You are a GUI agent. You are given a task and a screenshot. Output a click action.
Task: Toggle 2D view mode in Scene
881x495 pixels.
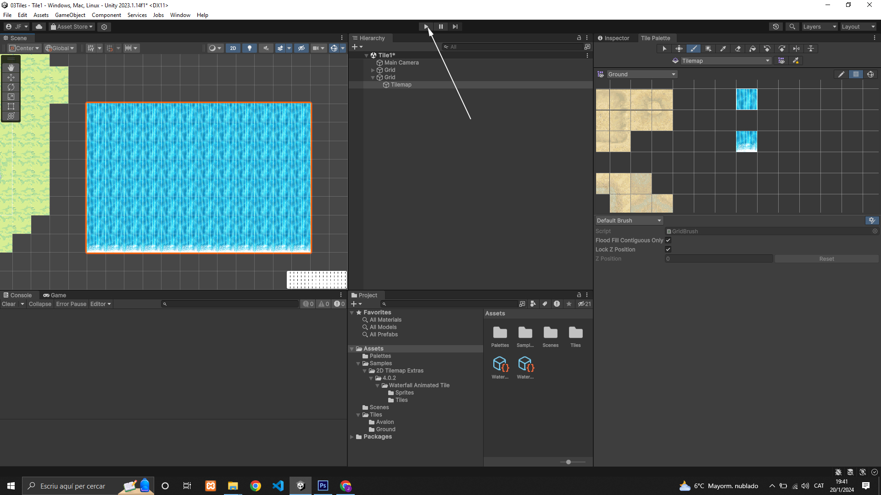pyautogui.click(x=233, y=48)
